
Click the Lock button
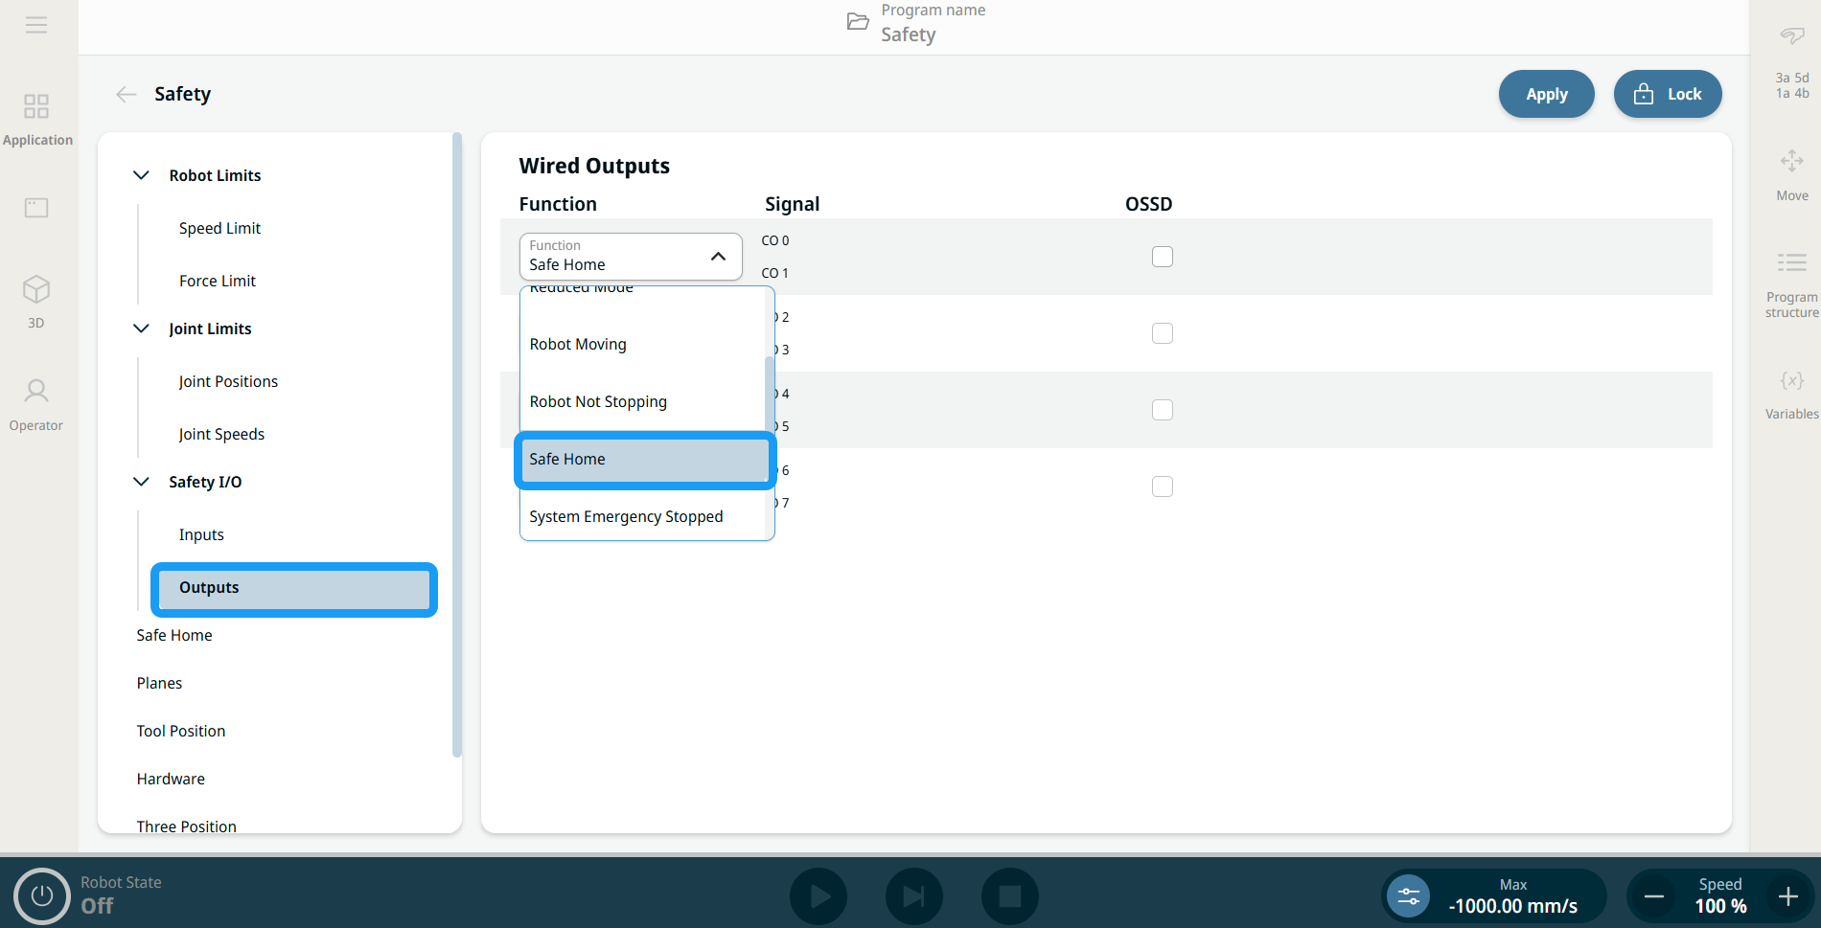pos(1667,94)
